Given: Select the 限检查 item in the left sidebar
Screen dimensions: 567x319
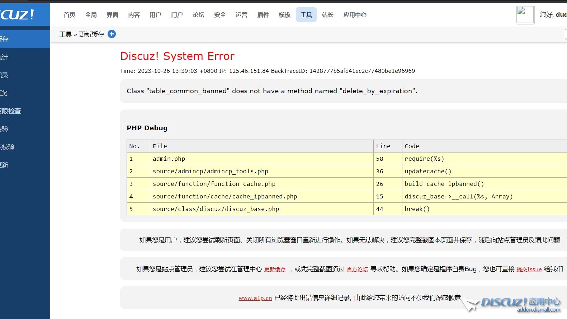Looking at the screenshot, I should [x=11, y=111].
